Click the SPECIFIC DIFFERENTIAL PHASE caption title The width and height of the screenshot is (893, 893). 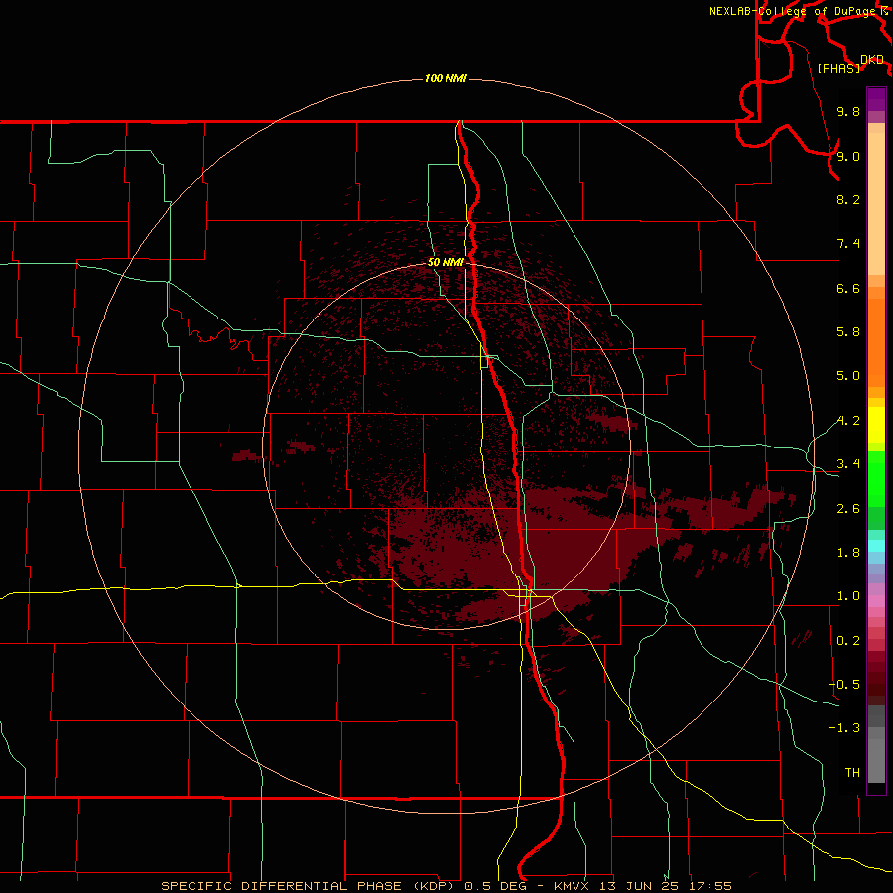[x=282, y=886]
